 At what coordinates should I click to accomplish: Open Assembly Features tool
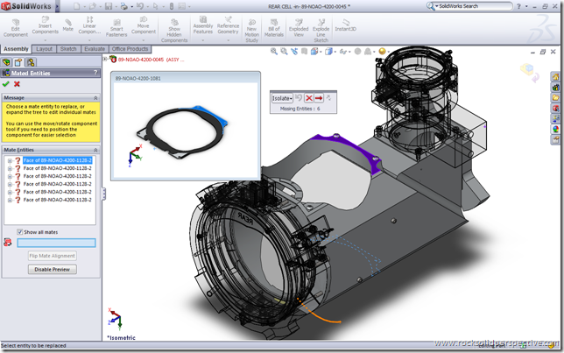point(203,25)
